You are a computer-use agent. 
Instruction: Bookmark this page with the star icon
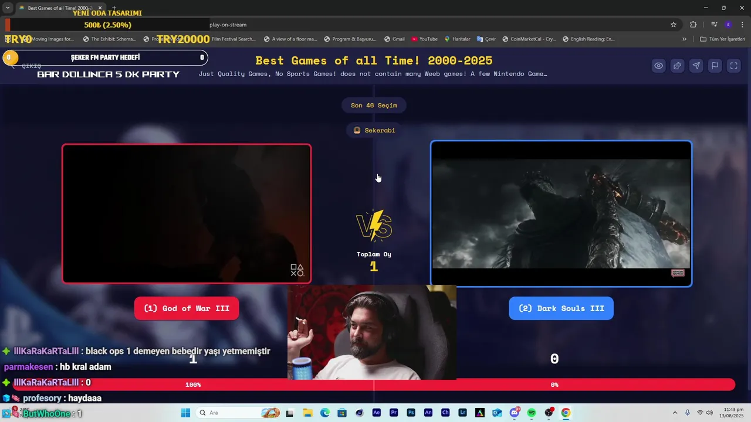pos(674,25)
